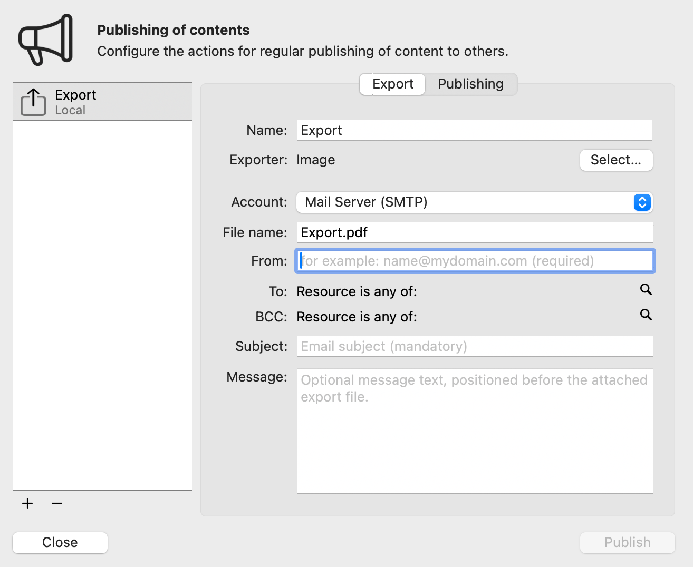Click the Account dropdown chevron arrows
The image size is (693, 567).
(642, 202)
